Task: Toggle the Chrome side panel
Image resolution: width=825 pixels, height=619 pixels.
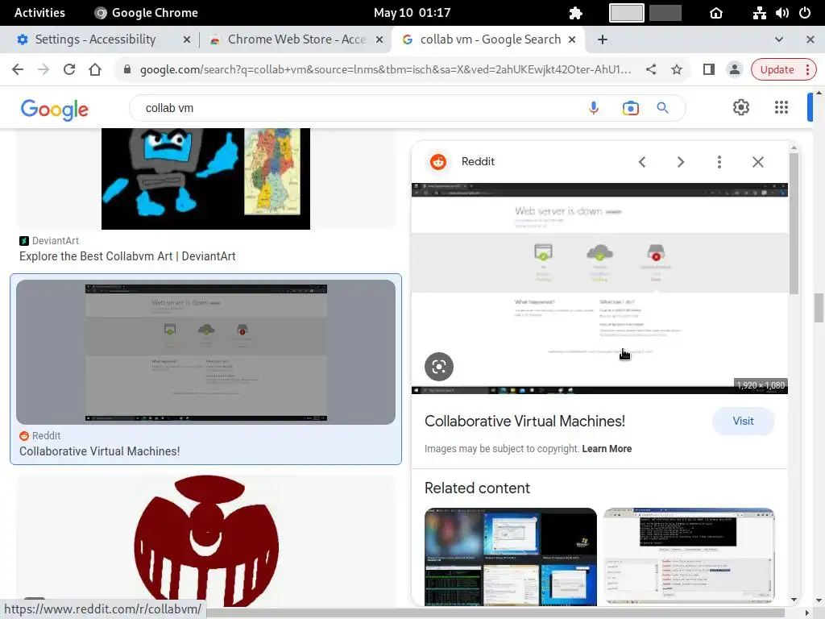Action: click(x=709, y=69)
